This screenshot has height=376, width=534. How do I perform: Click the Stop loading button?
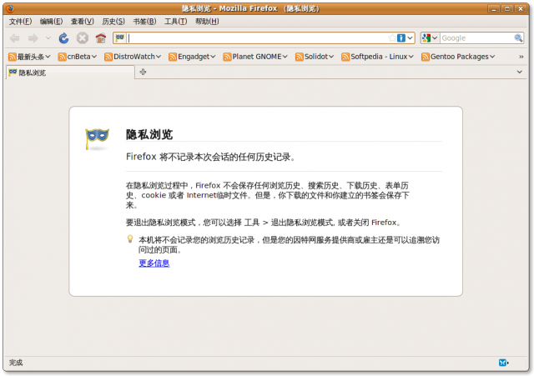pos(82,38)
